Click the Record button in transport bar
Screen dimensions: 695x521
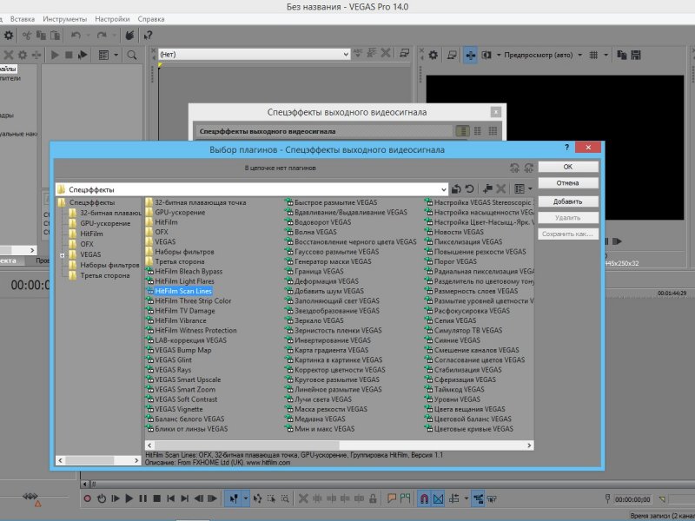coord(88,498)
